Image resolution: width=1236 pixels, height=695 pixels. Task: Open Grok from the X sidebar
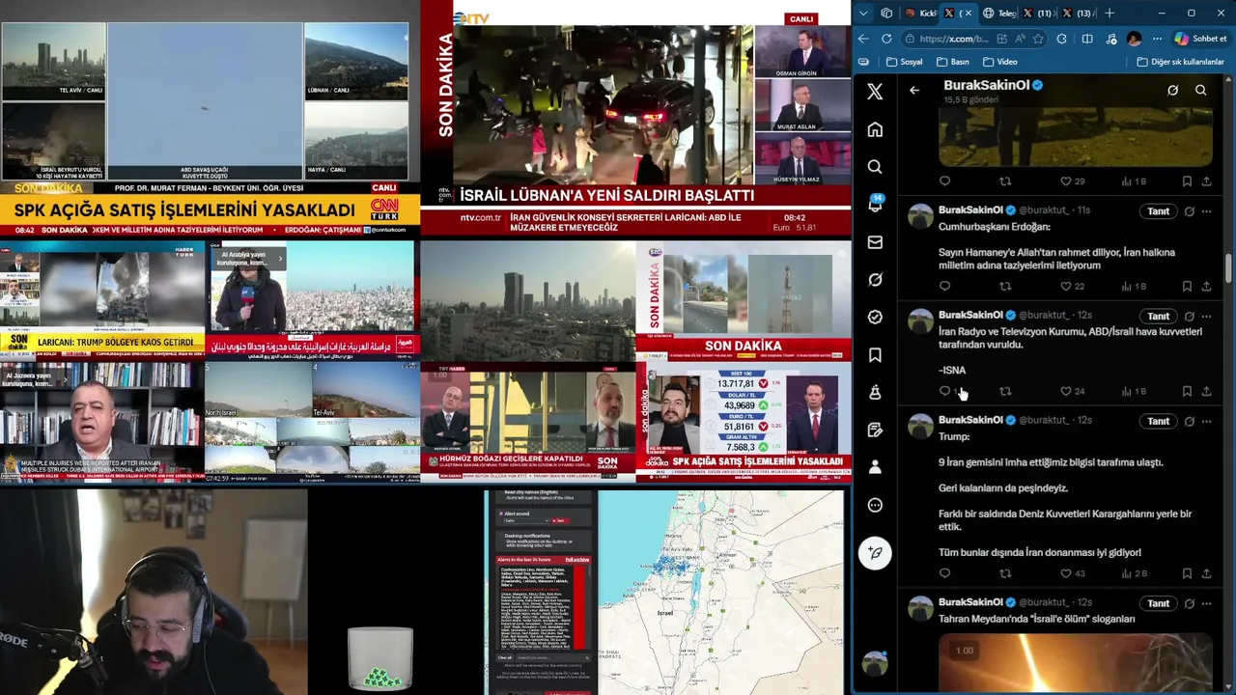(875, 280)
